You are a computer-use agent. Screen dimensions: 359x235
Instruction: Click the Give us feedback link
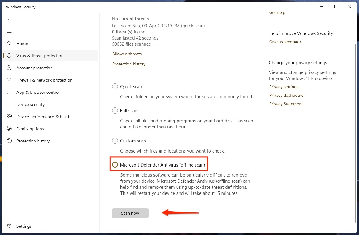pos(285,42)
